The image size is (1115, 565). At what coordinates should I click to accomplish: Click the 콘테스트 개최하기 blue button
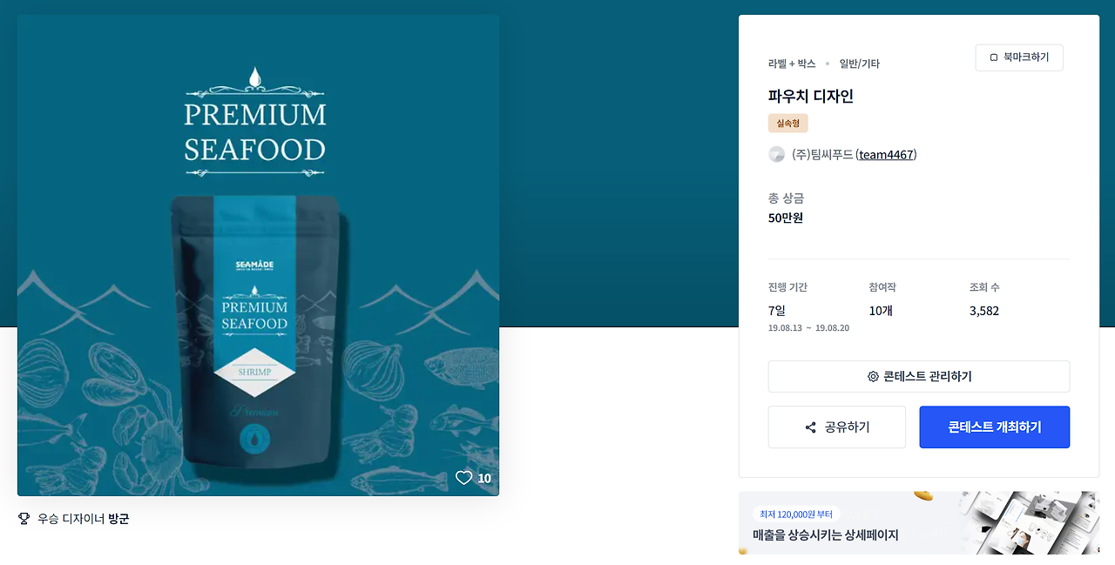[995, 427]
